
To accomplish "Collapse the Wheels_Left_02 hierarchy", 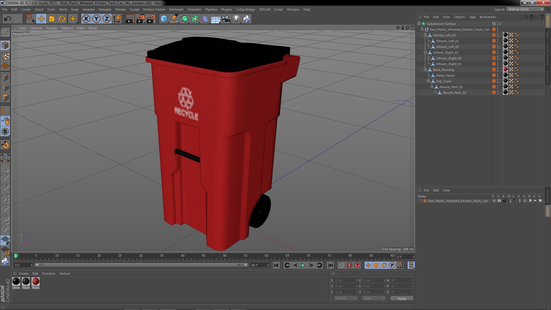I will point(425,35).
